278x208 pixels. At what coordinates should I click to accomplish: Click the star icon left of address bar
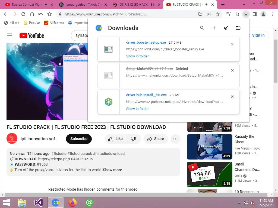pyautogui.click(x=49, y=14)
